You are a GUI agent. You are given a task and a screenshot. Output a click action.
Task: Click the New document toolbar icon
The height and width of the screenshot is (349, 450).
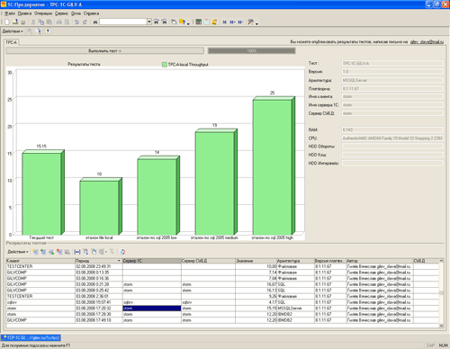(7, 22)
